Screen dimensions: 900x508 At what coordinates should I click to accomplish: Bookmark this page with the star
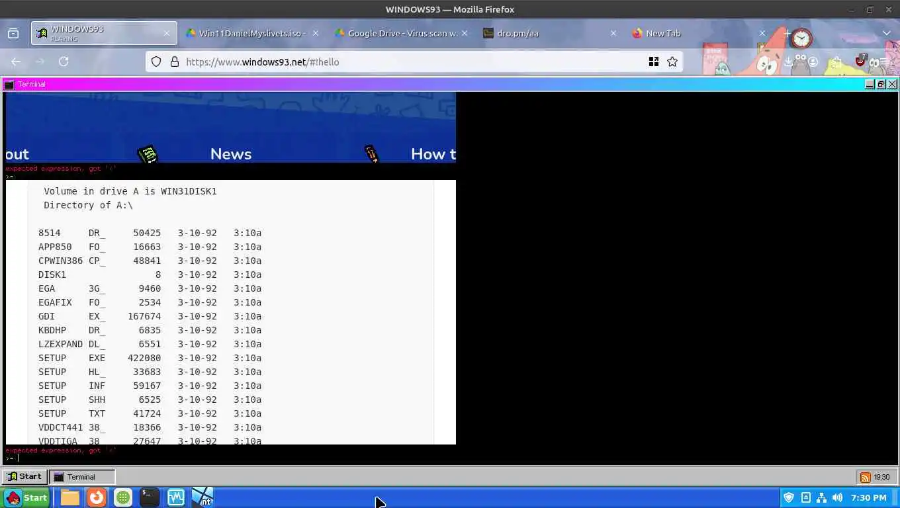(672, 62)
